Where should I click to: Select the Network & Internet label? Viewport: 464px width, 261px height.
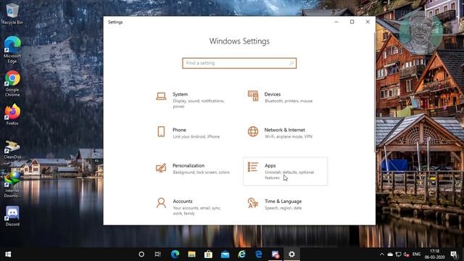[x=285, y=130]
